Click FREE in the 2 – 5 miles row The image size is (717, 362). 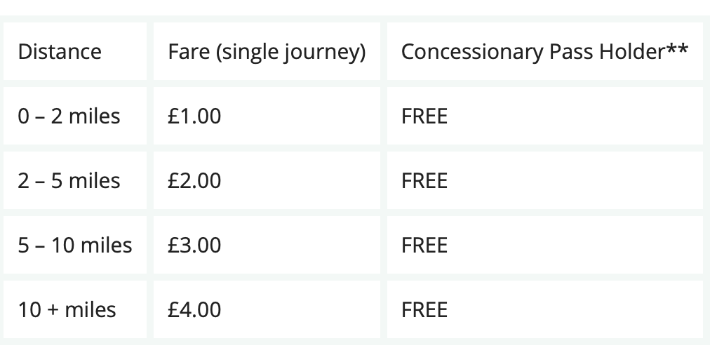[424, 180]
